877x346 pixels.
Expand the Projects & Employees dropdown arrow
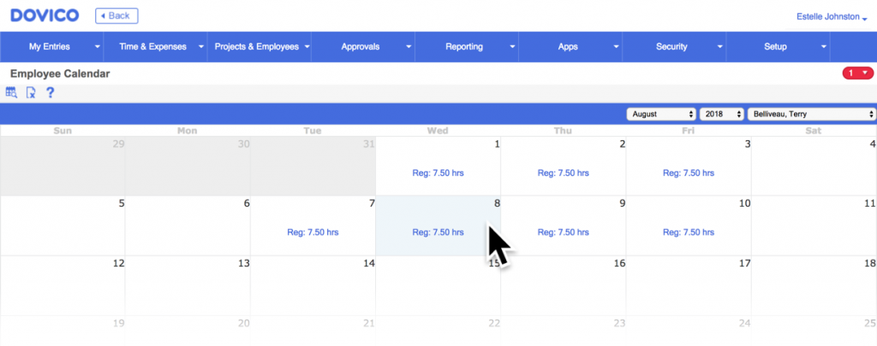(x=306, y=48)
